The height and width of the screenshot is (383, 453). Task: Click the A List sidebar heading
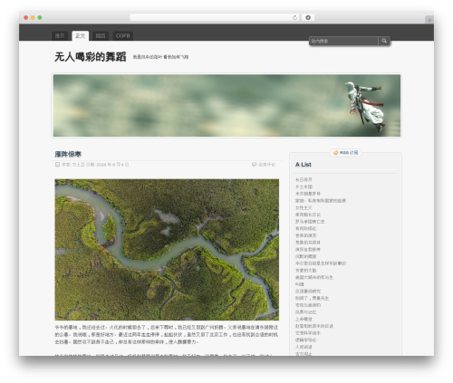(304, 165)
